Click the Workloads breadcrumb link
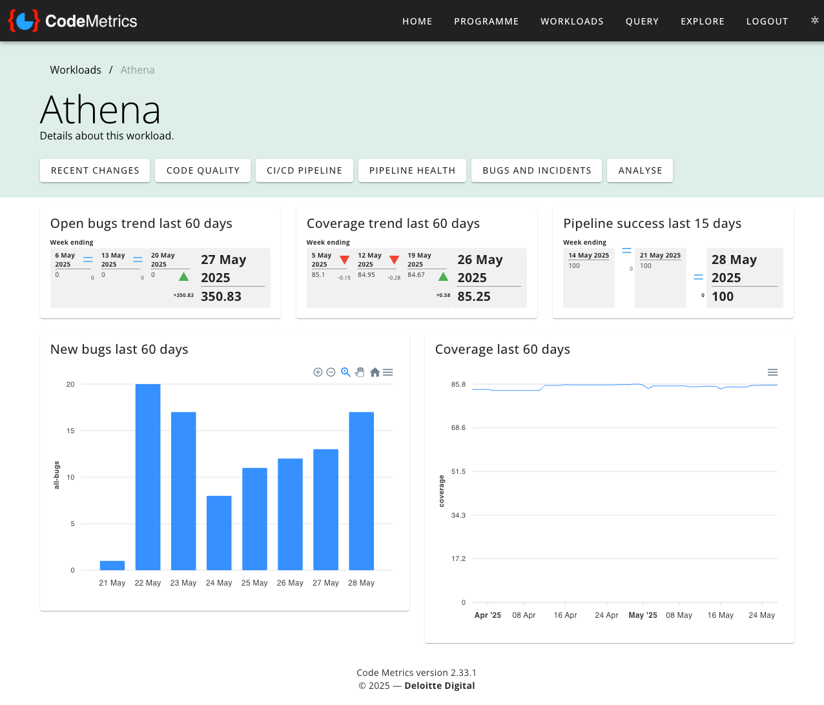This screenshot has height=705, width=824. click(x=76, y=70)
